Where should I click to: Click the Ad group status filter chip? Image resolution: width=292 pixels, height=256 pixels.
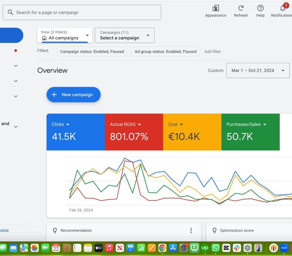point(165,51)
